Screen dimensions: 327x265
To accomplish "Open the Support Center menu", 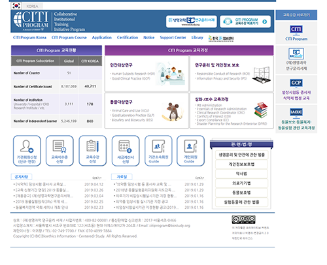I will point(173,37).
